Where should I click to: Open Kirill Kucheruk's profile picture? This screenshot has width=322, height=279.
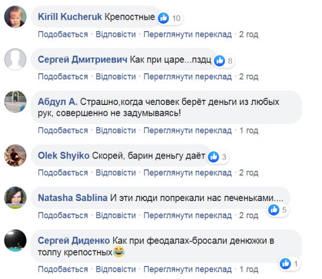[15, 18]
